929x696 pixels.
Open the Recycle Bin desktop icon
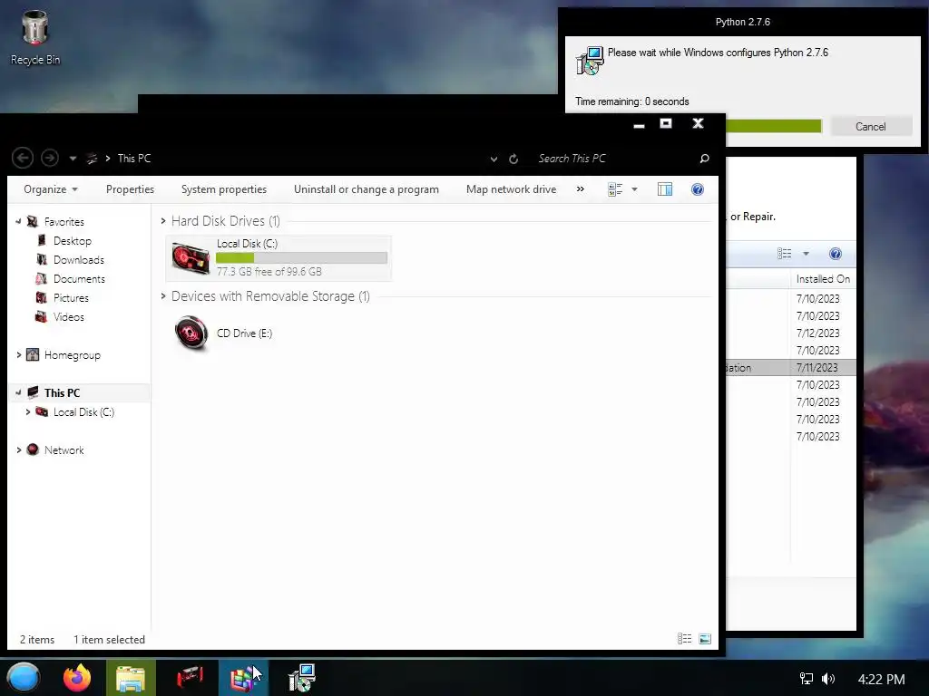pyautogui.click(x=35, y=38)
